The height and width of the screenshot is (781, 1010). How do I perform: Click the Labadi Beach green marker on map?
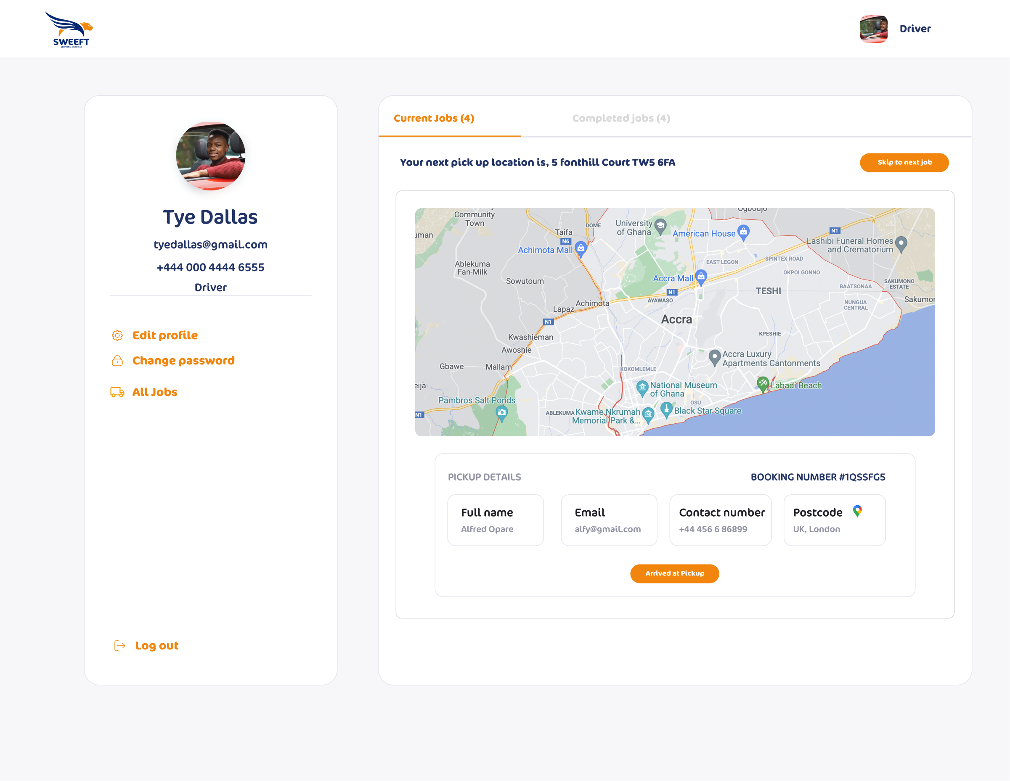click(x=763, y=384)
